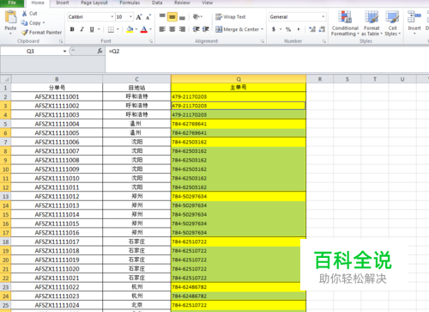Select column Q header
Screen dimensions: 429x312
click(239, 79)
